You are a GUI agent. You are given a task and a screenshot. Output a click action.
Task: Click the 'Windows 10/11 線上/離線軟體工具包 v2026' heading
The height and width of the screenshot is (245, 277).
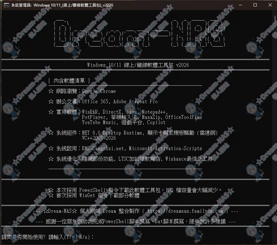point(138,65)
